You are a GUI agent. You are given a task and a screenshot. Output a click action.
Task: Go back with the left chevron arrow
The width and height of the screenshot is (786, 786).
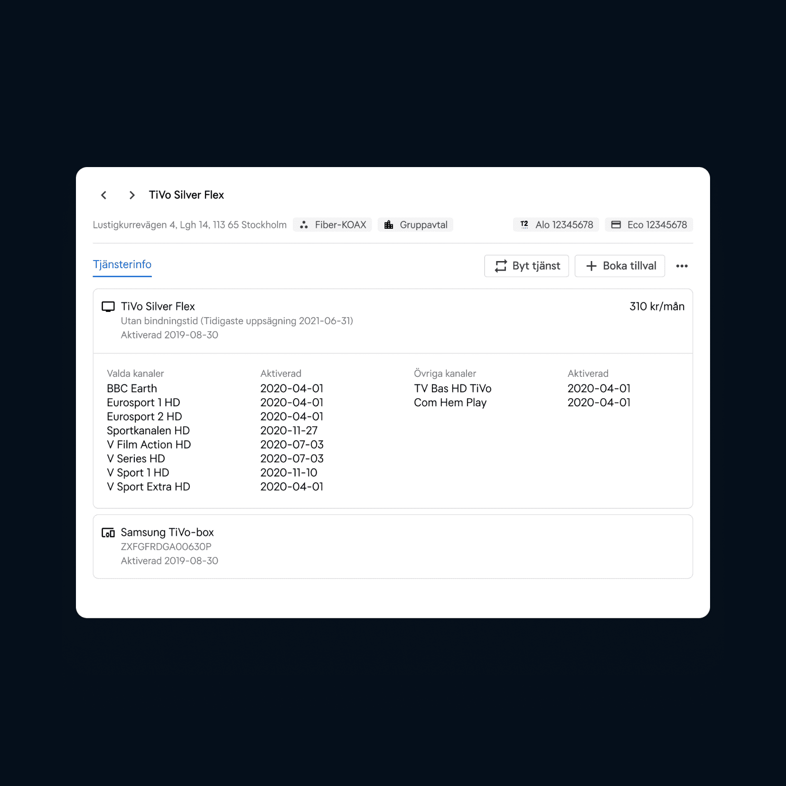pos(104,195)
